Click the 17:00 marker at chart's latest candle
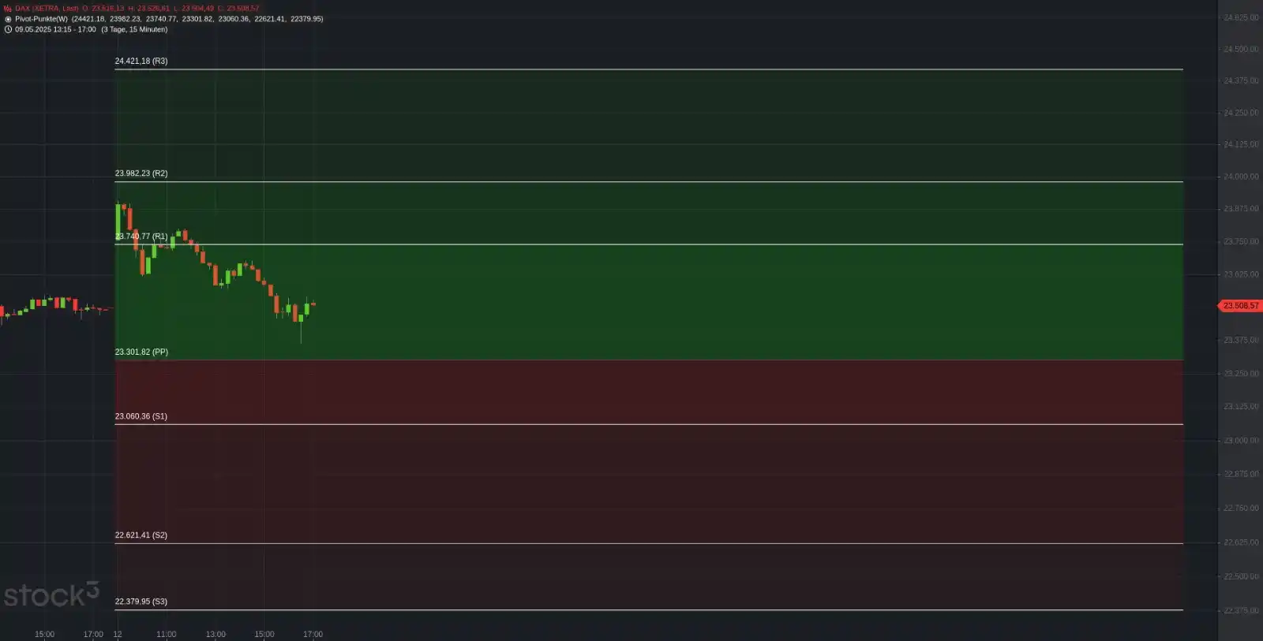 point(313,634)
